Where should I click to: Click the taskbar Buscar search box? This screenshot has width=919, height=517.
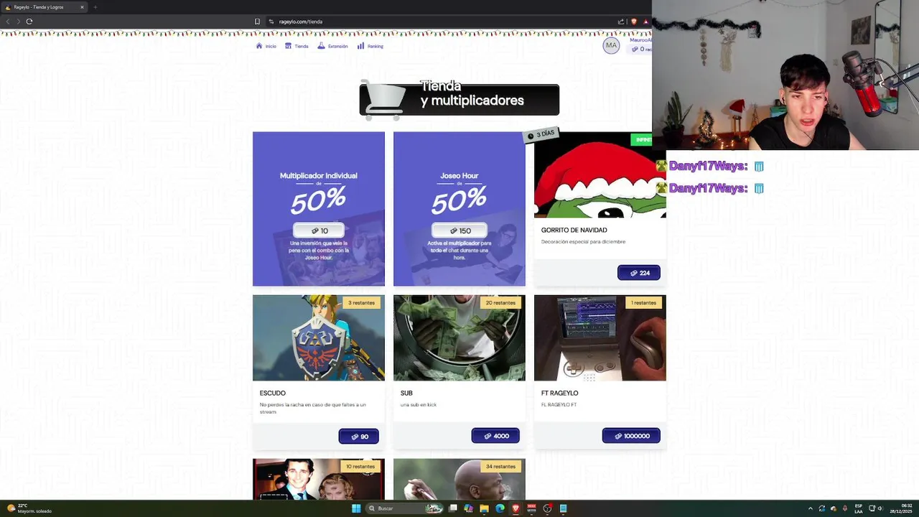point(403,508)
